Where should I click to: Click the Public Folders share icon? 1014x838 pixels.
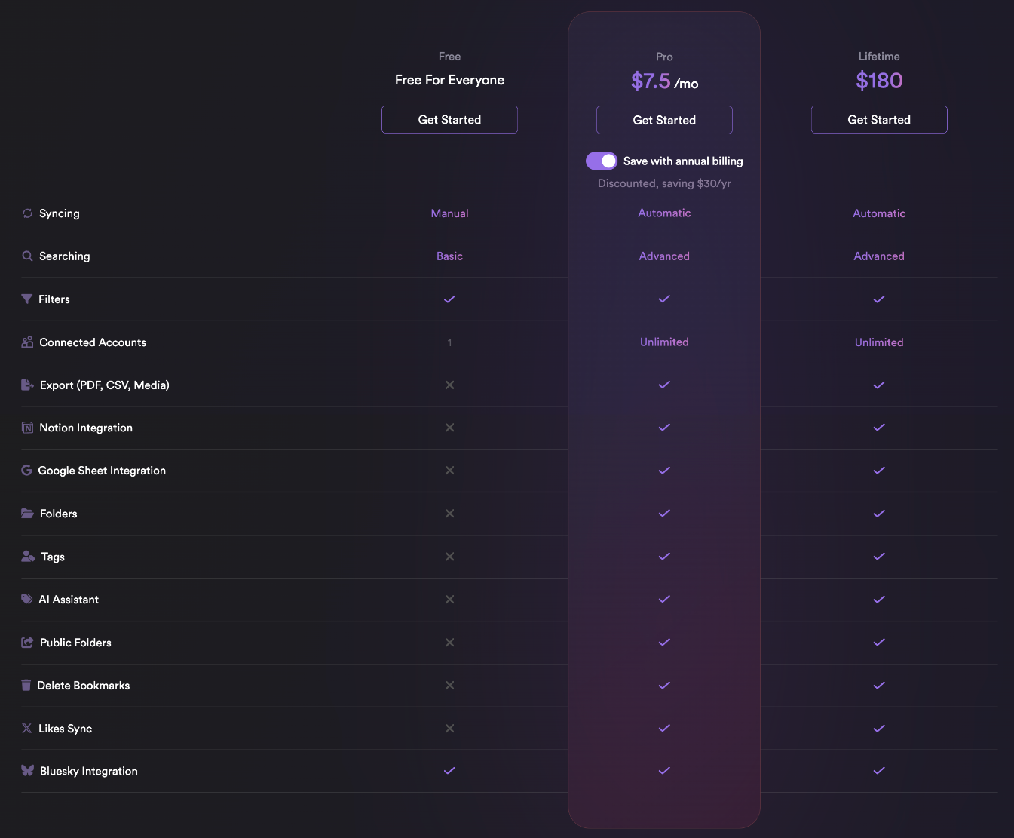pos(27,643)
